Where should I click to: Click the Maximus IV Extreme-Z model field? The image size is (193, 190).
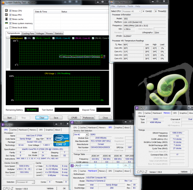click(102, 181)
